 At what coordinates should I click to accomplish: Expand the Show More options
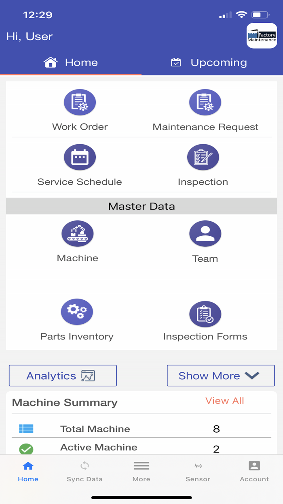click(x=220, y=376)
